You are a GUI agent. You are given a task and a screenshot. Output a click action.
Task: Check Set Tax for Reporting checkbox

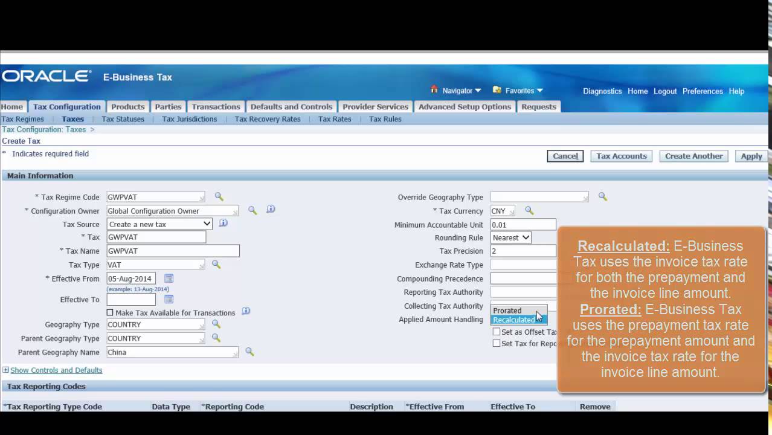point(497,343)
